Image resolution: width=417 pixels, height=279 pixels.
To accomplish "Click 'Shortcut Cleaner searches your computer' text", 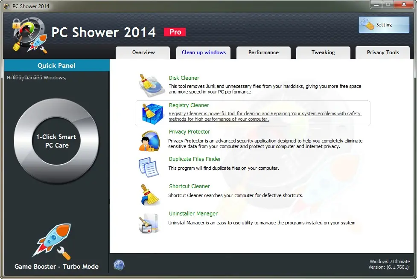I will tap(236, 195).
